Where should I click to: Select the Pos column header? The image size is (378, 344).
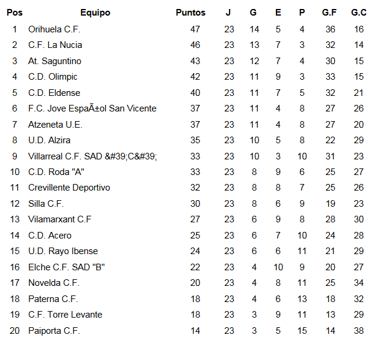[x=14, y=13]
